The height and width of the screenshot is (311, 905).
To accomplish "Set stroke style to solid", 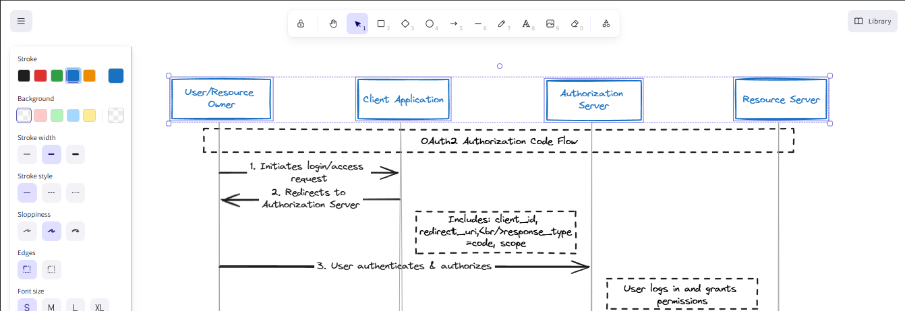I will (x=27, y=193).
